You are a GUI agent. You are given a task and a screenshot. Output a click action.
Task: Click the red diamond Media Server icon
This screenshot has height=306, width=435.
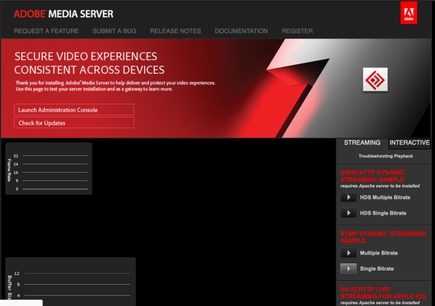tap(375, 80)
